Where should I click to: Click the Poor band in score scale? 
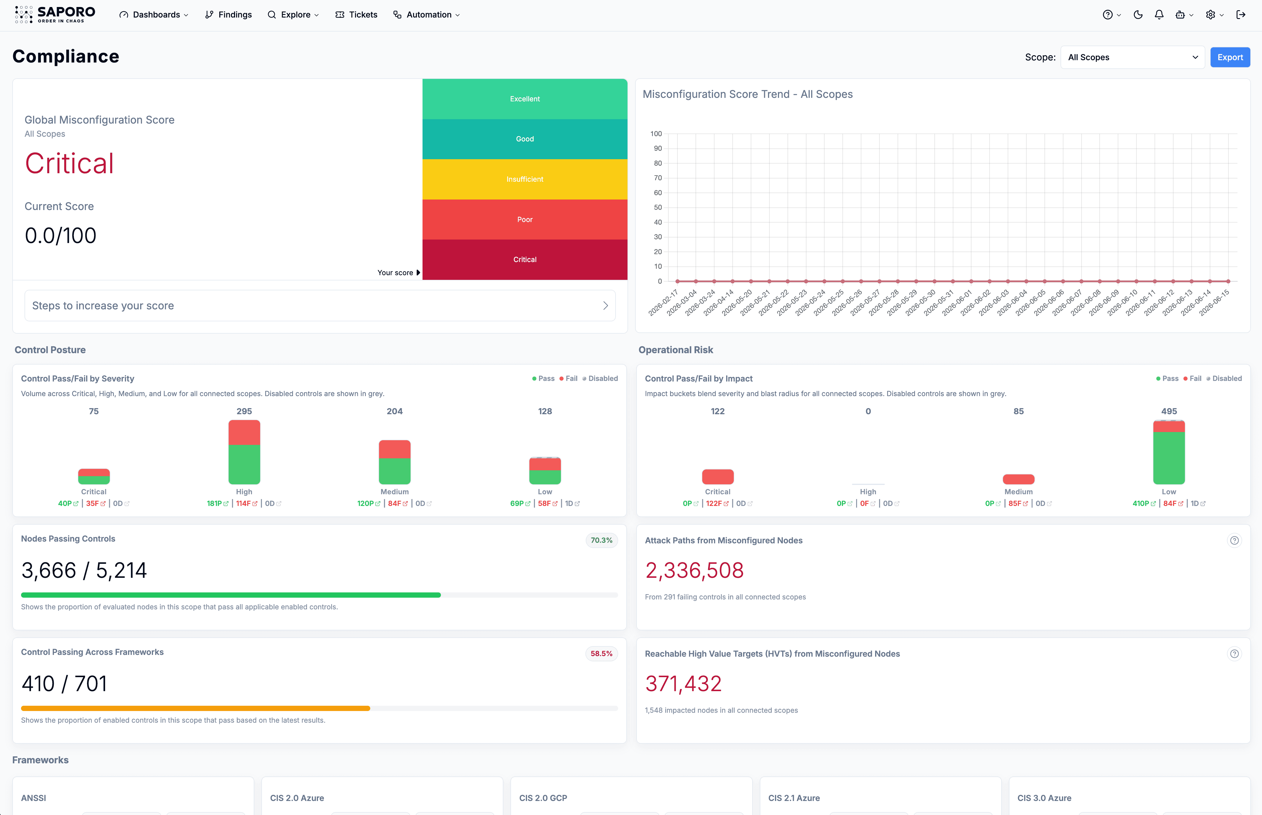pyautogui.click(x=525, y=220)
